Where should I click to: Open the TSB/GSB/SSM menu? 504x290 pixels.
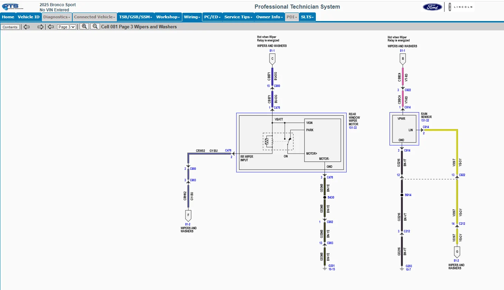pos(135,17)
